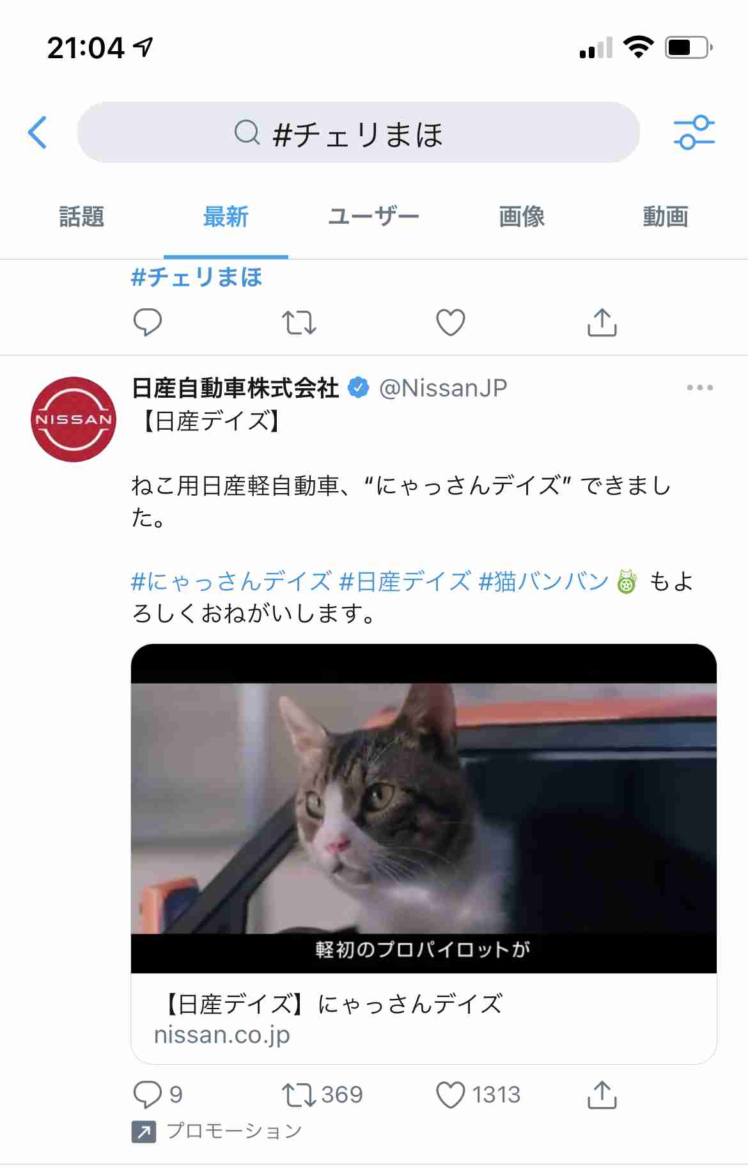
Task: Share the Nissan tweet
Action: coord(602,1094)
